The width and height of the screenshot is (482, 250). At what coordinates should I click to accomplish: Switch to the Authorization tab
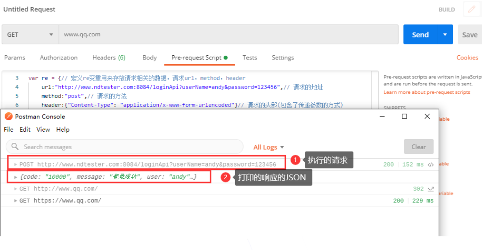59,58
